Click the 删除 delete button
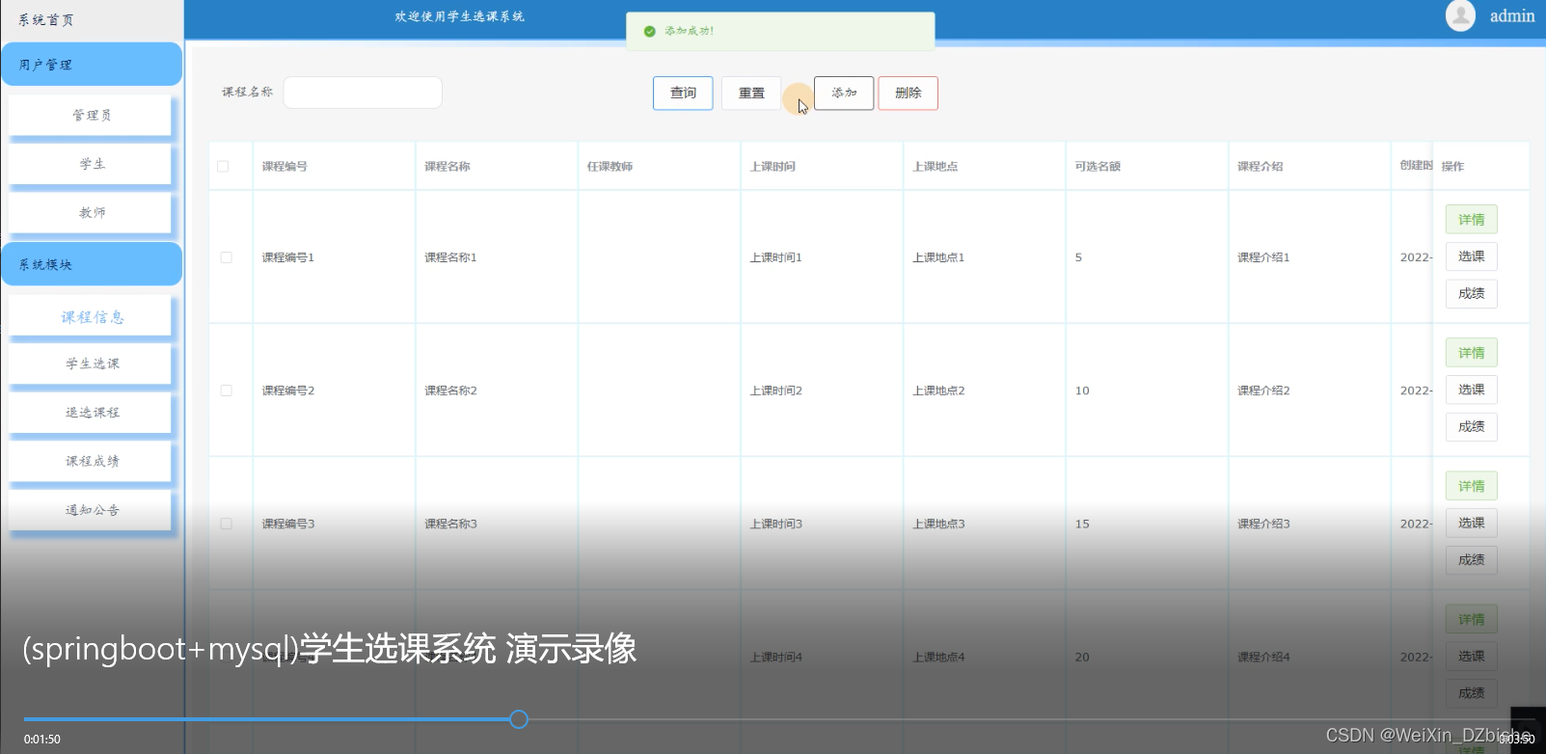Screen dimensions: 1546x754 [x=908, y=94]
